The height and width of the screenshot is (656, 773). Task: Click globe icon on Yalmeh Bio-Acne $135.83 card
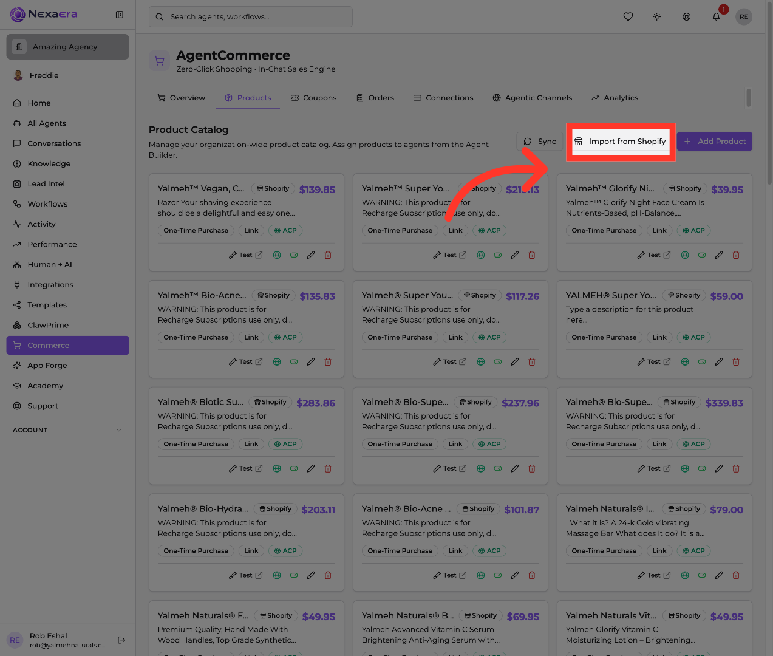[277, 362]
